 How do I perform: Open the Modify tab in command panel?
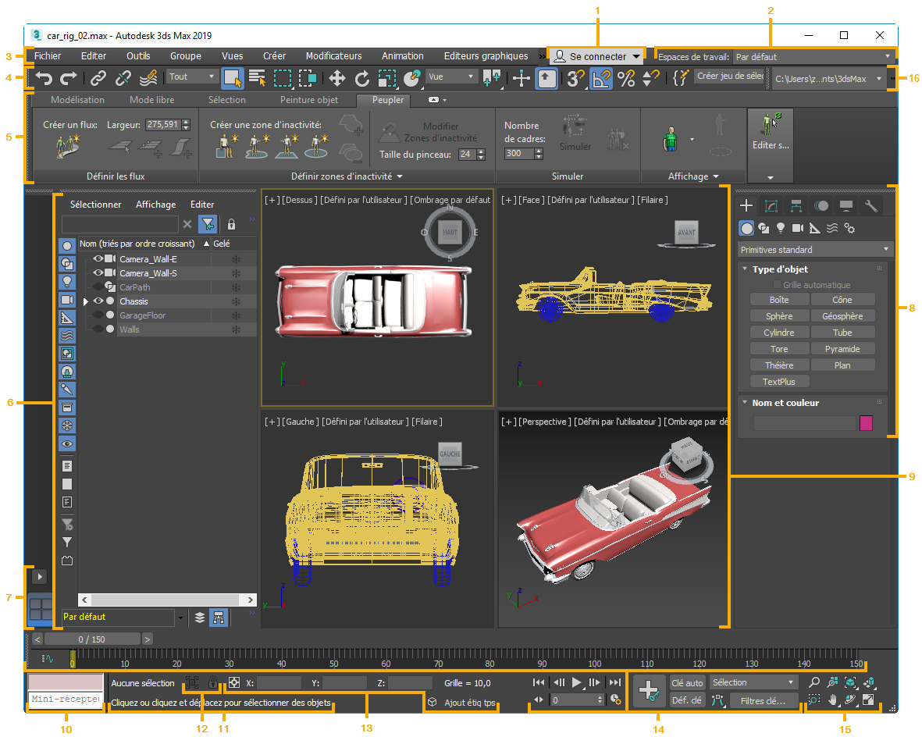click(771, 206)
